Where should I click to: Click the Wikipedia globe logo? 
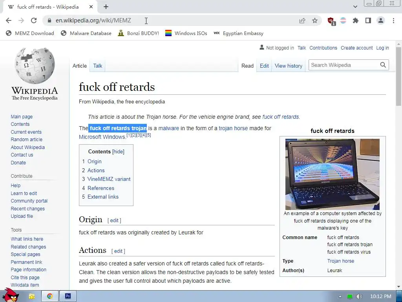point(35,66)
